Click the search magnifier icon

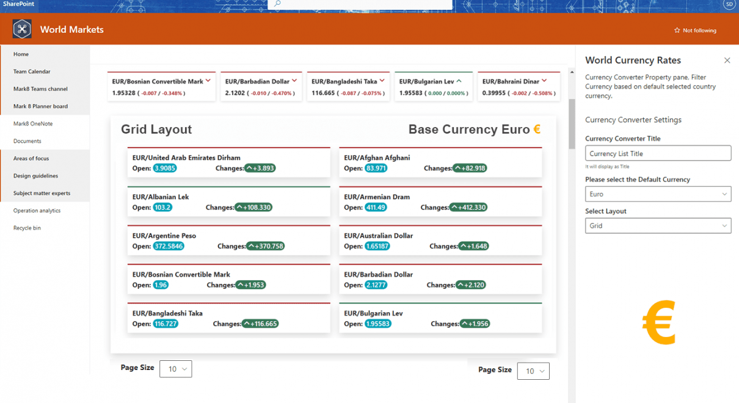277,4
